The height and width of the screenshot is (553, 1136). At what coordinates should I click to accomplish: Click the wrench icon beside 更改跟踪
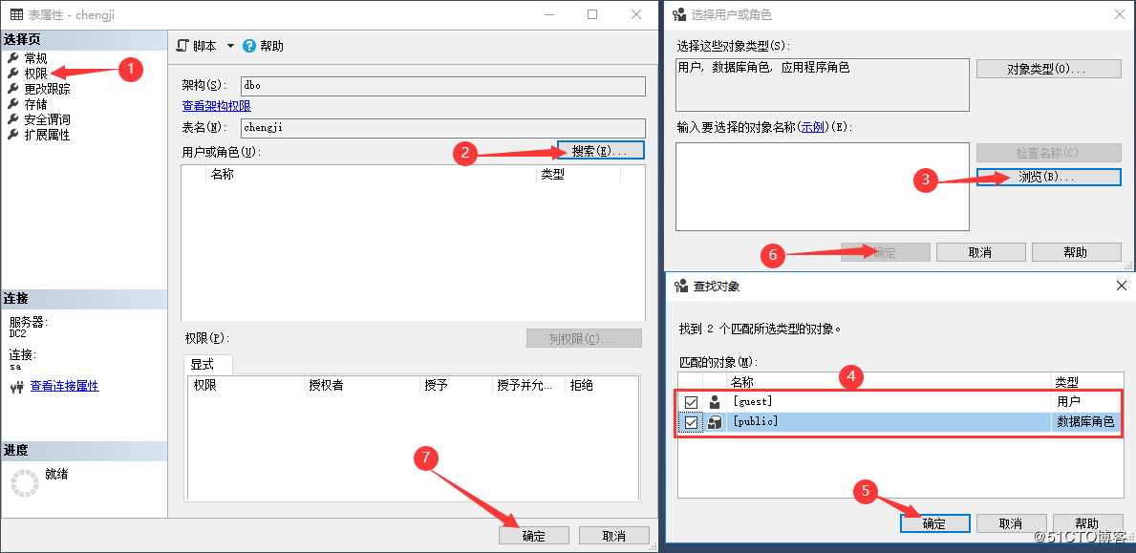[12, 88]
